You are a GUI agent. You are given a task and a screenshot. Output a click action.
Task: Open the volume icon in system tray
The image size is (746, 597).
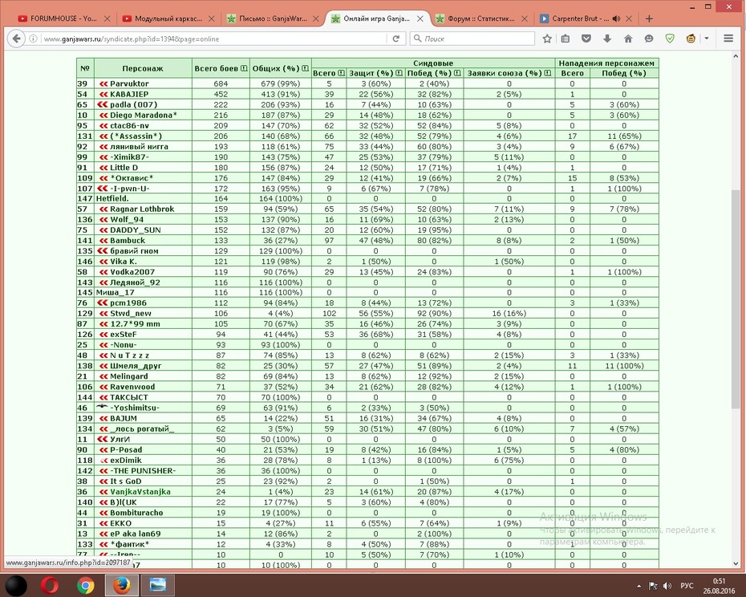click(x=667, y=586)
